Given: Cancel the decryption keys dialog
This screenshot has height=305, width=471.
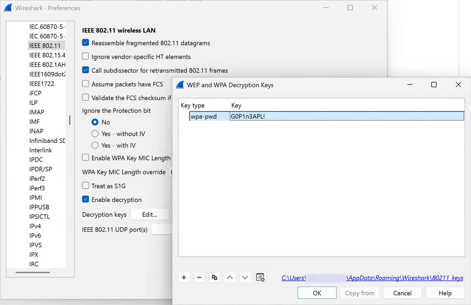Looking at the screenshot, I should point(402,293).
